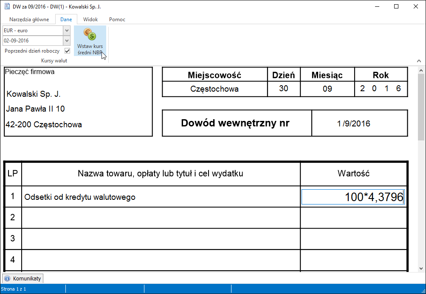Click the Odsetki od kredytu walutowego cell

161,197
